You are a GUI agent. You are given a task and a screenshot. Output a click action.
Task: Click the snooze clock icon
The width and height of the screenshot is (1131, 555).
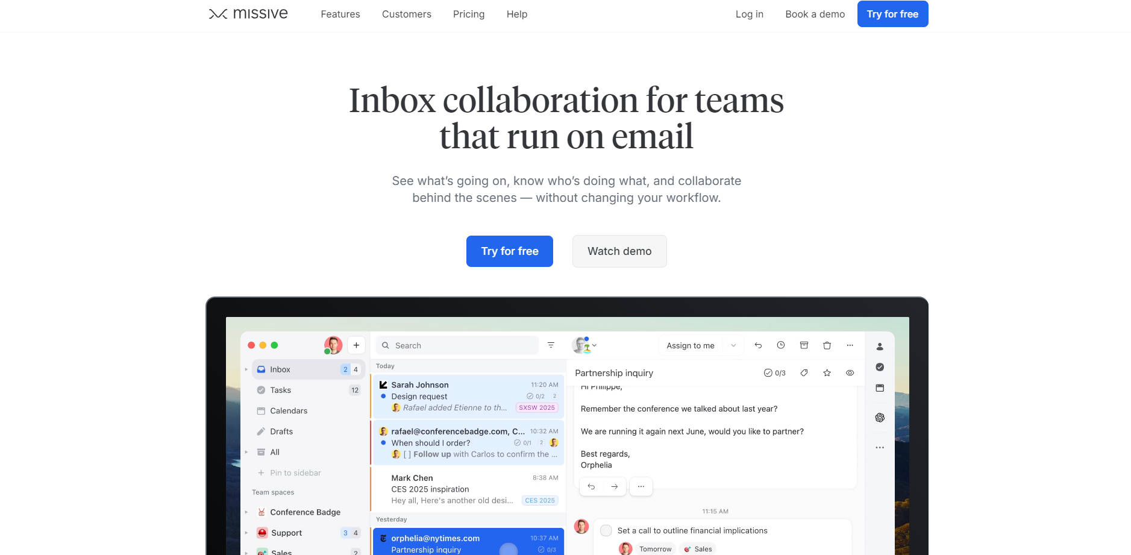[x=781, y=345]
